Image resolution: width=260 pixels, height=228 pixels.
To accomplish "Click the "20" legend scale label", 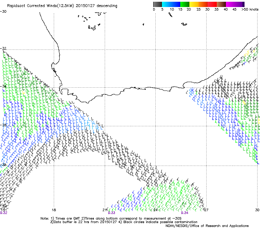I will 189,9.
